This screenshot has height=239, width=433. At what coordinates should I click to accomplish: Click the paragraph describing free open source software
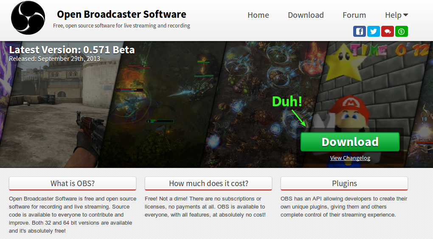click(x=73, y=214)
